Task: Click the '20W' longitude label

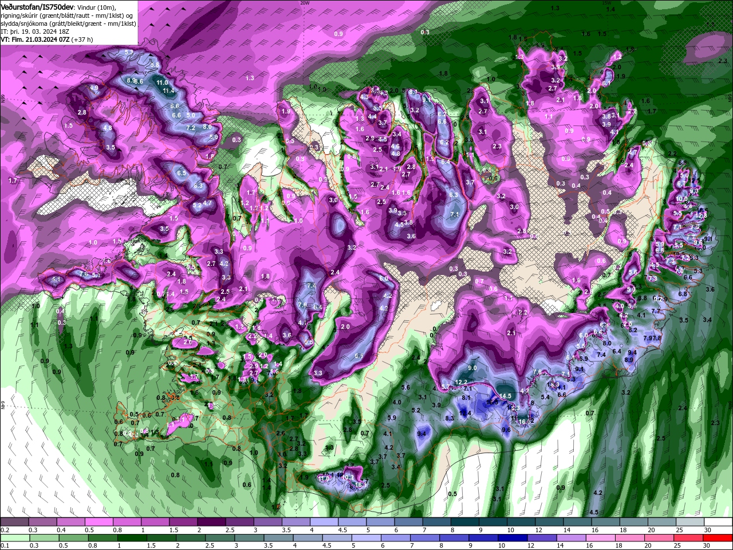Action: click(x=304, y=2)
